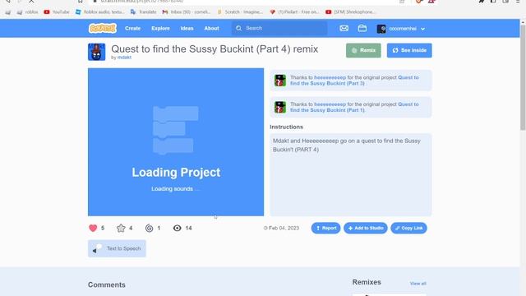Screen dimensions: 526x296
Task: Open the Translate bookmark
Action: [143, 12]
